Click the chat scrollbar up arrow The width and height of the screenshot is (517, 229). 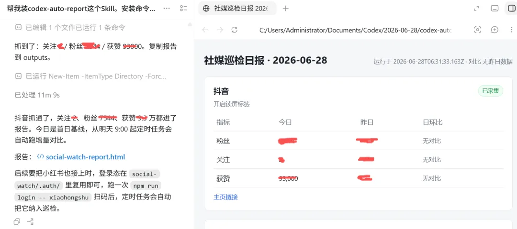[x=190, y=24]
